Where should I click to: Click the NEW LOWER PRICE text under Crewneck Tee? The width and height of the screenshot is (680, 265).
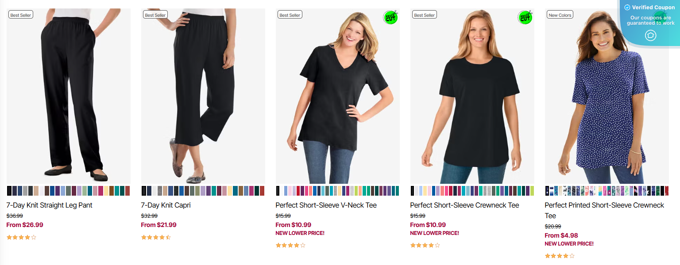point(434,233)
